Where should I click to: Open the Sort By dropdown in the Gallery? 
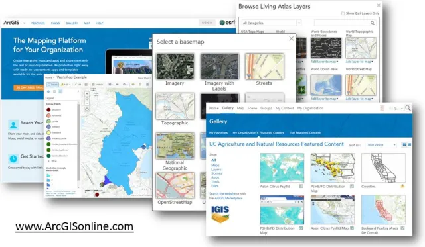(x=381, y=145)
